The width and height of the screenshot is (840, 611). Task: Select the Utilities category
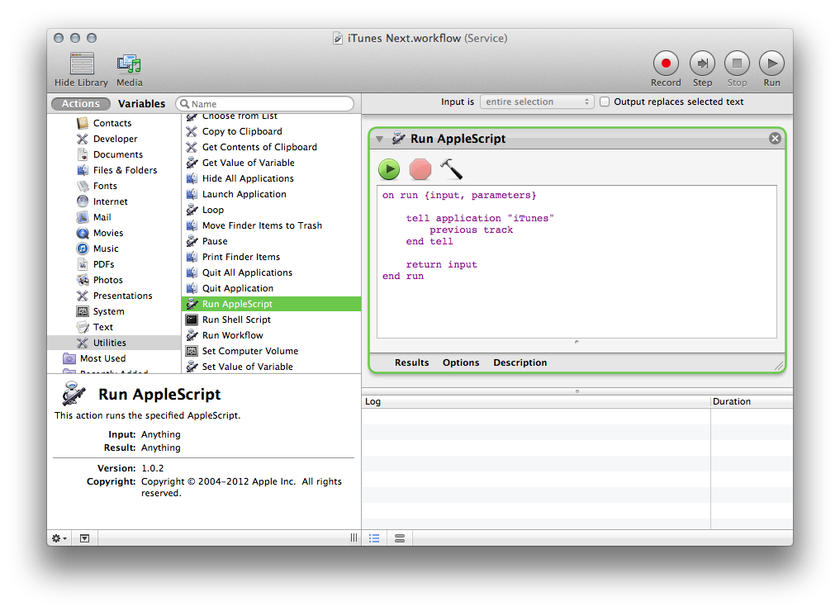(x=114, y=343)
